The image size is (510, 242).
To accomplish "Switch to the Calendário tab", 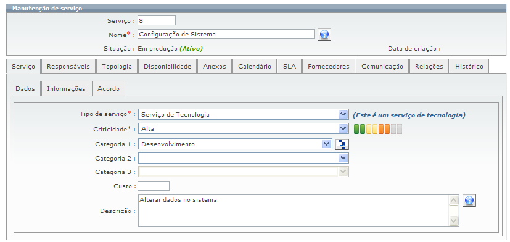I will (x=255, y=67).
